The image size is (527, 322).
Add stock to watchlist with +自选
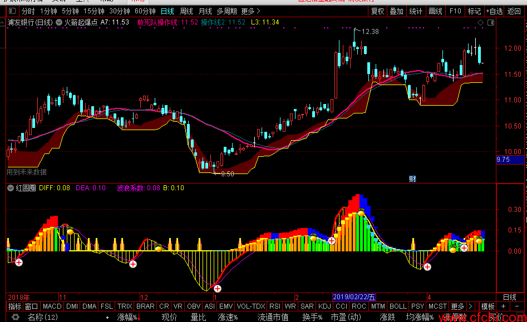click(x=494, y=11)
